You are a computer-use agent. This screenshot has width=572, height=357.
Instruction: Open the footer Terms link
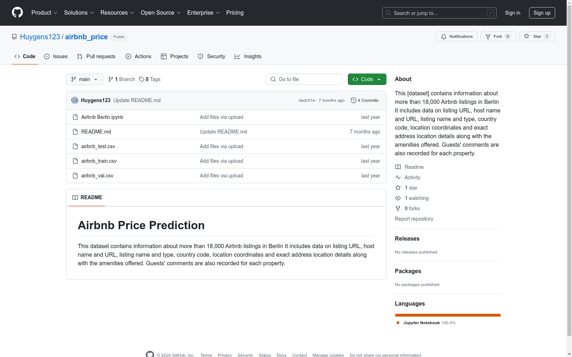pos(206,355)
